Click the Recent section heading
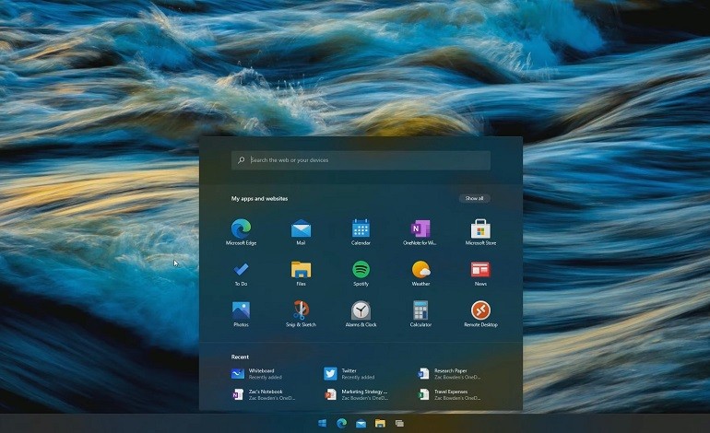This screenshot has height=433, width=710. [240, 357]
